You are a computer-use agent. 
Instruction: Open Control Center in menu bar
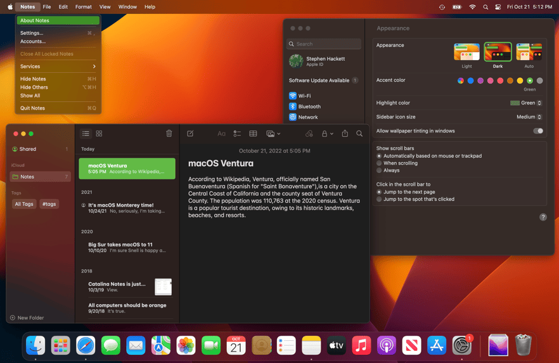pyautogui.click(x=498, y=7)
